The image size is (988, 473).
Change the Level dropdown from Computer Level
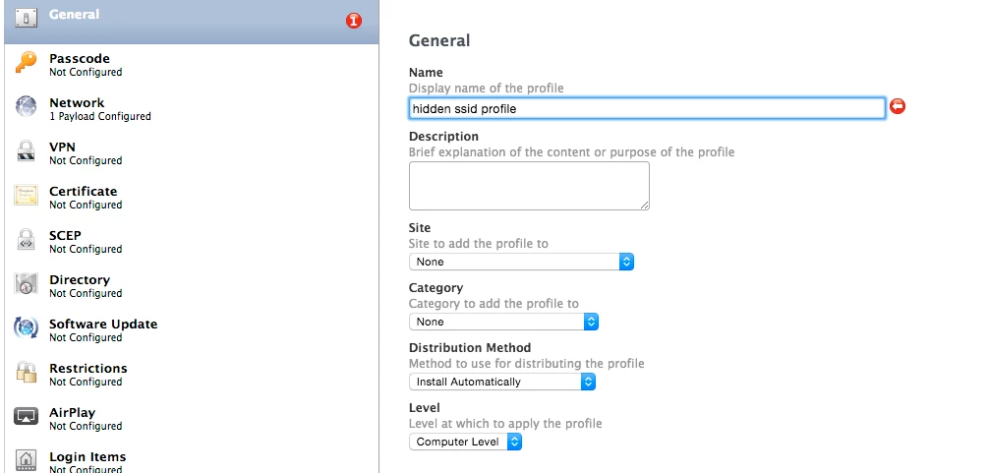point(465,443)
